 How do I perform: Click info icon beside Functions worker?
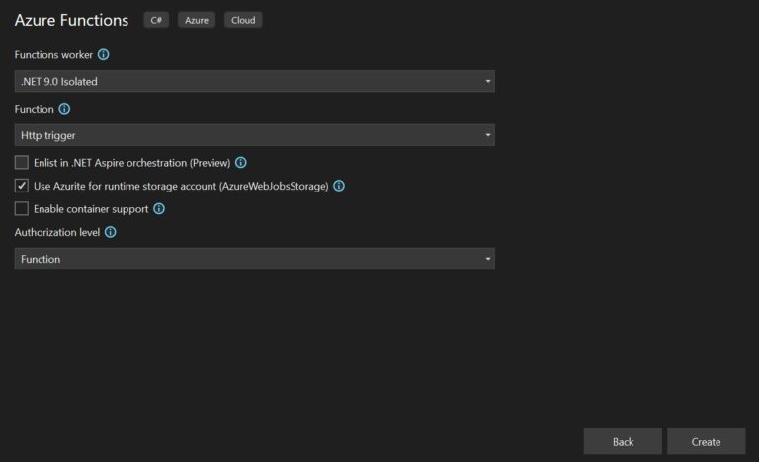(x=103, y=54)
